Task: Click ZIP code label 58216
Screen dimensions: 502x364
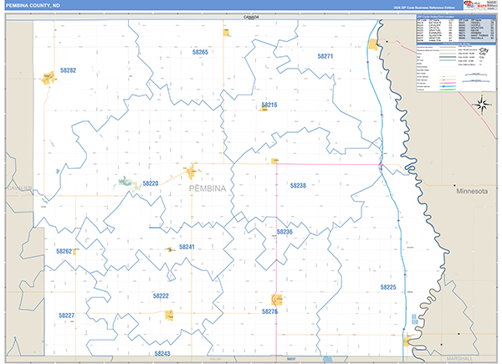Action: pyautogui.click(x=269, y=105)
